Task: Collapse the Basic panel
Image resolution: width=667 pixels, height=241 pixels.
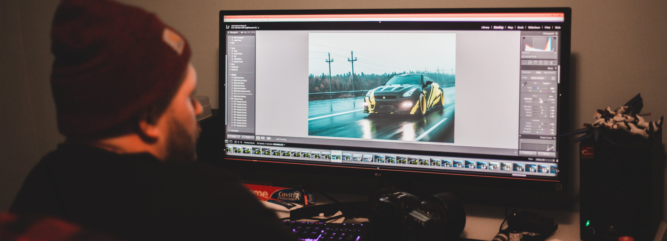Action: (x=556, y=68)
